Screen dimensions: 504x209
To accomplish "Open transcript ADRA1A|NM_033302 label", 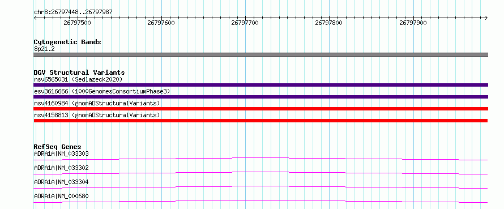I will click(x=61, y=168).
